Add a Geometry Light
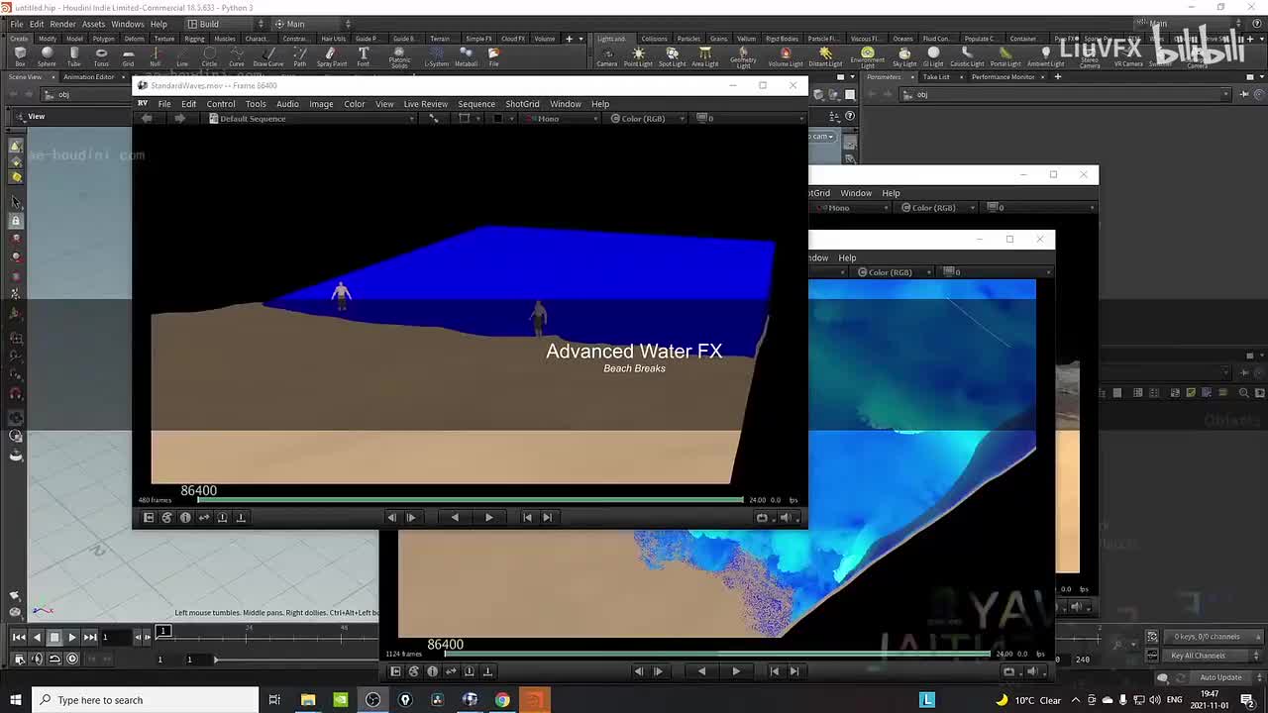Viewport: 1268px width, 713px height. point(743,58)
